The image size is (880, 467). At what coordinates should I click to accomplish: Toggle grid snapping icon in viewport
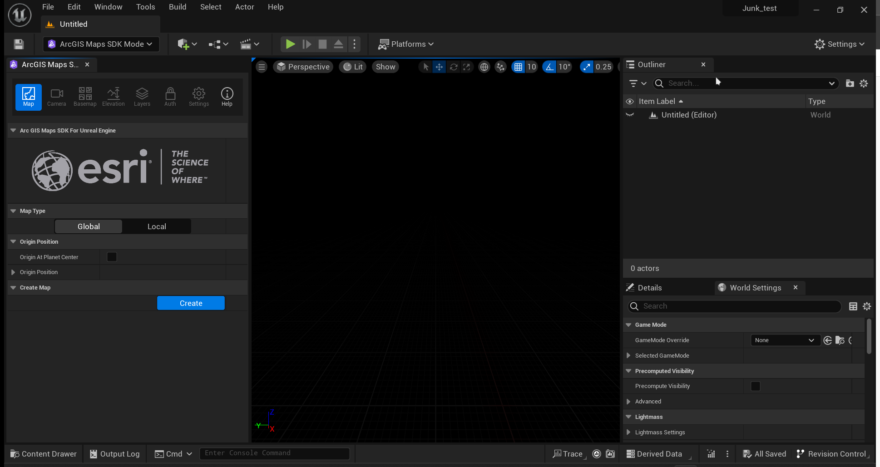pos(518,67)
